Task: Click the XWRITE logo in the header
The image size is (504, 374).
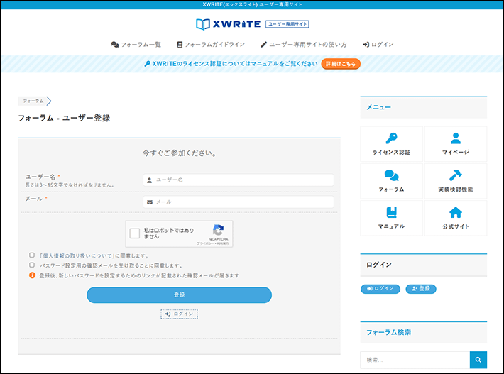Action: pyautogui.click(x=228, y=24)
